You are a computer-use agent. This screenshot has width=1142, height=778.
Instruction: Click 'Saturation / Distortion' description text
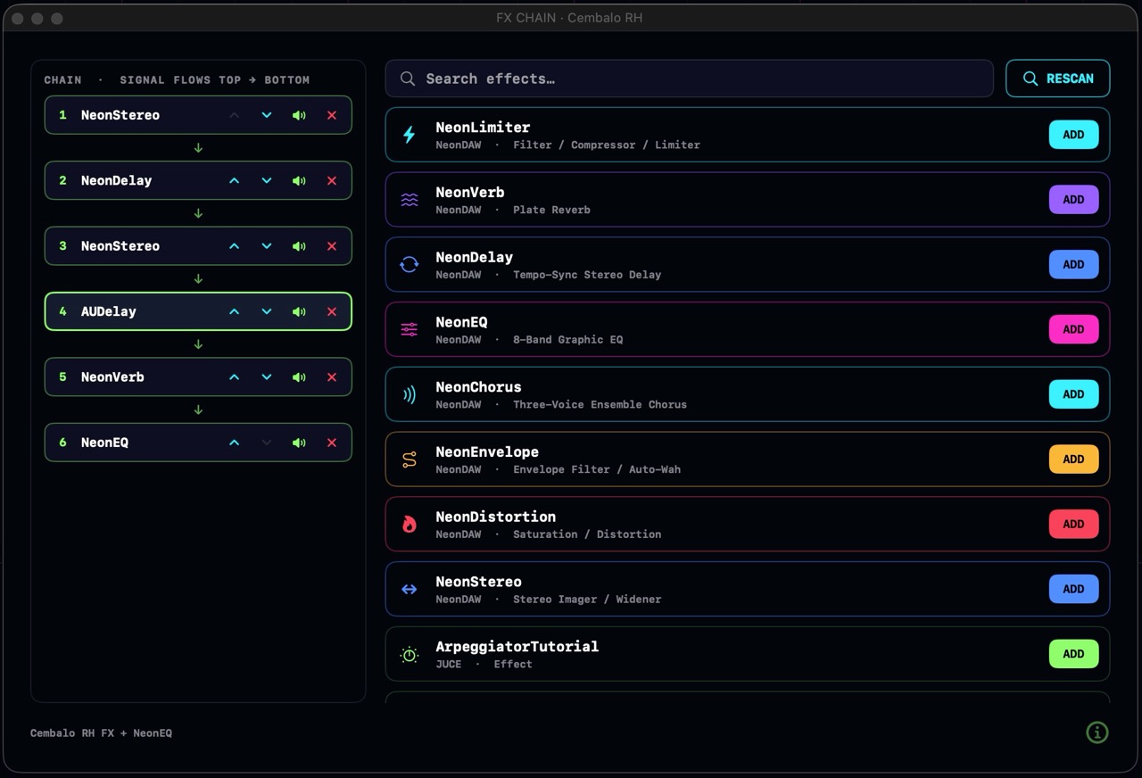[x=587, y=534]
